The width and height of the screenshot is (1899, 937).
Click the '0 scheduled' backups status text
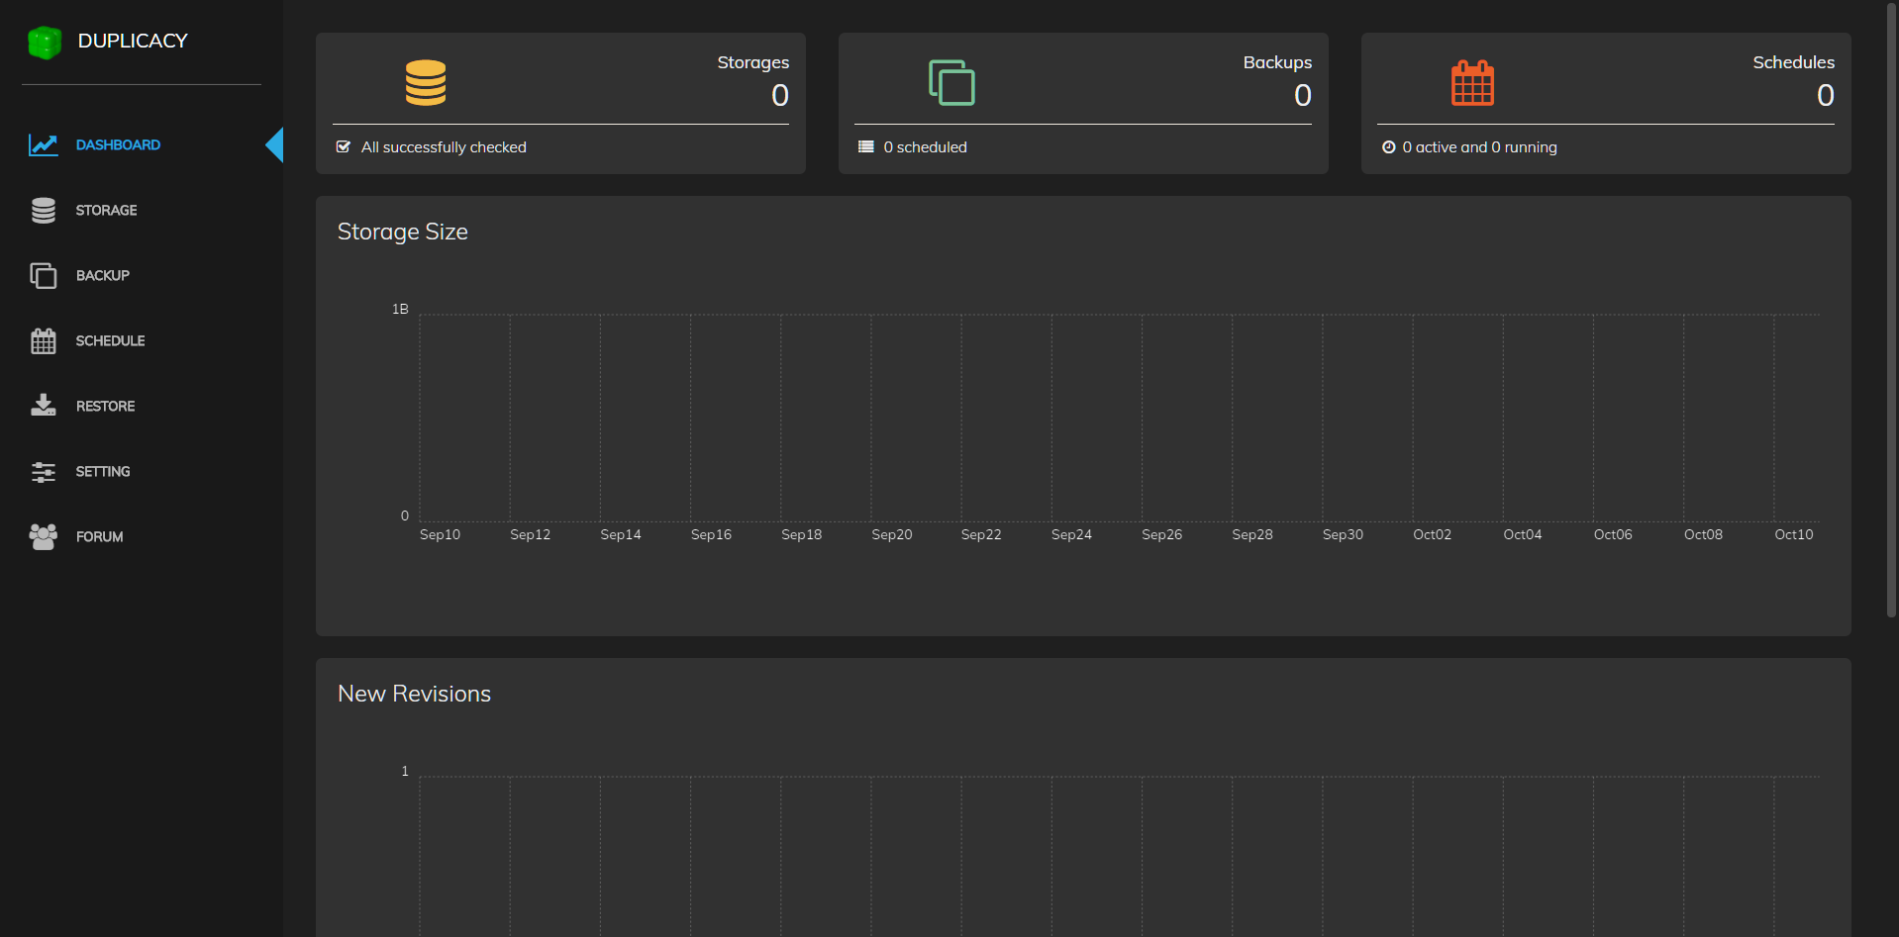925,147
